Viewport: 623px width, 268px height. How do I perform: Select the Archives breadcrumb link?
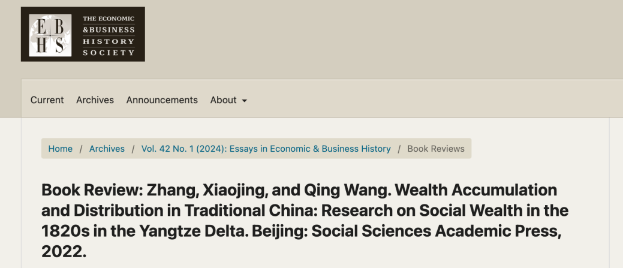pyautogui.click(x=107, y=149)
